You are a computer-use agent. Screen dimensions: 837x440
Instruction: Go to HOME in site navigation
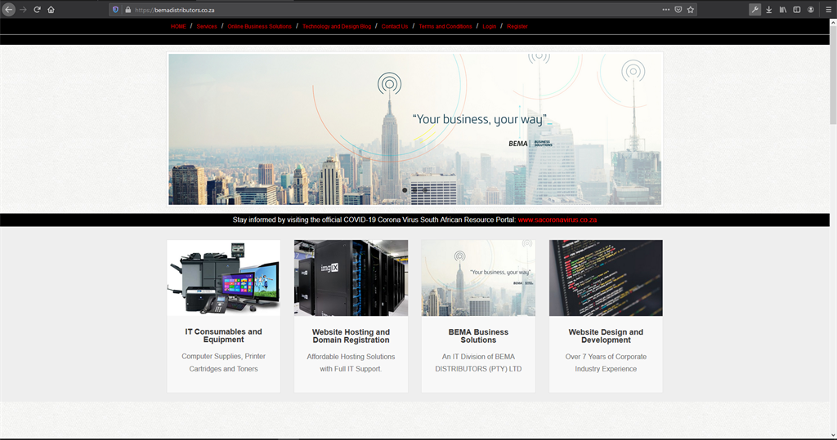[x=178, y=26]
